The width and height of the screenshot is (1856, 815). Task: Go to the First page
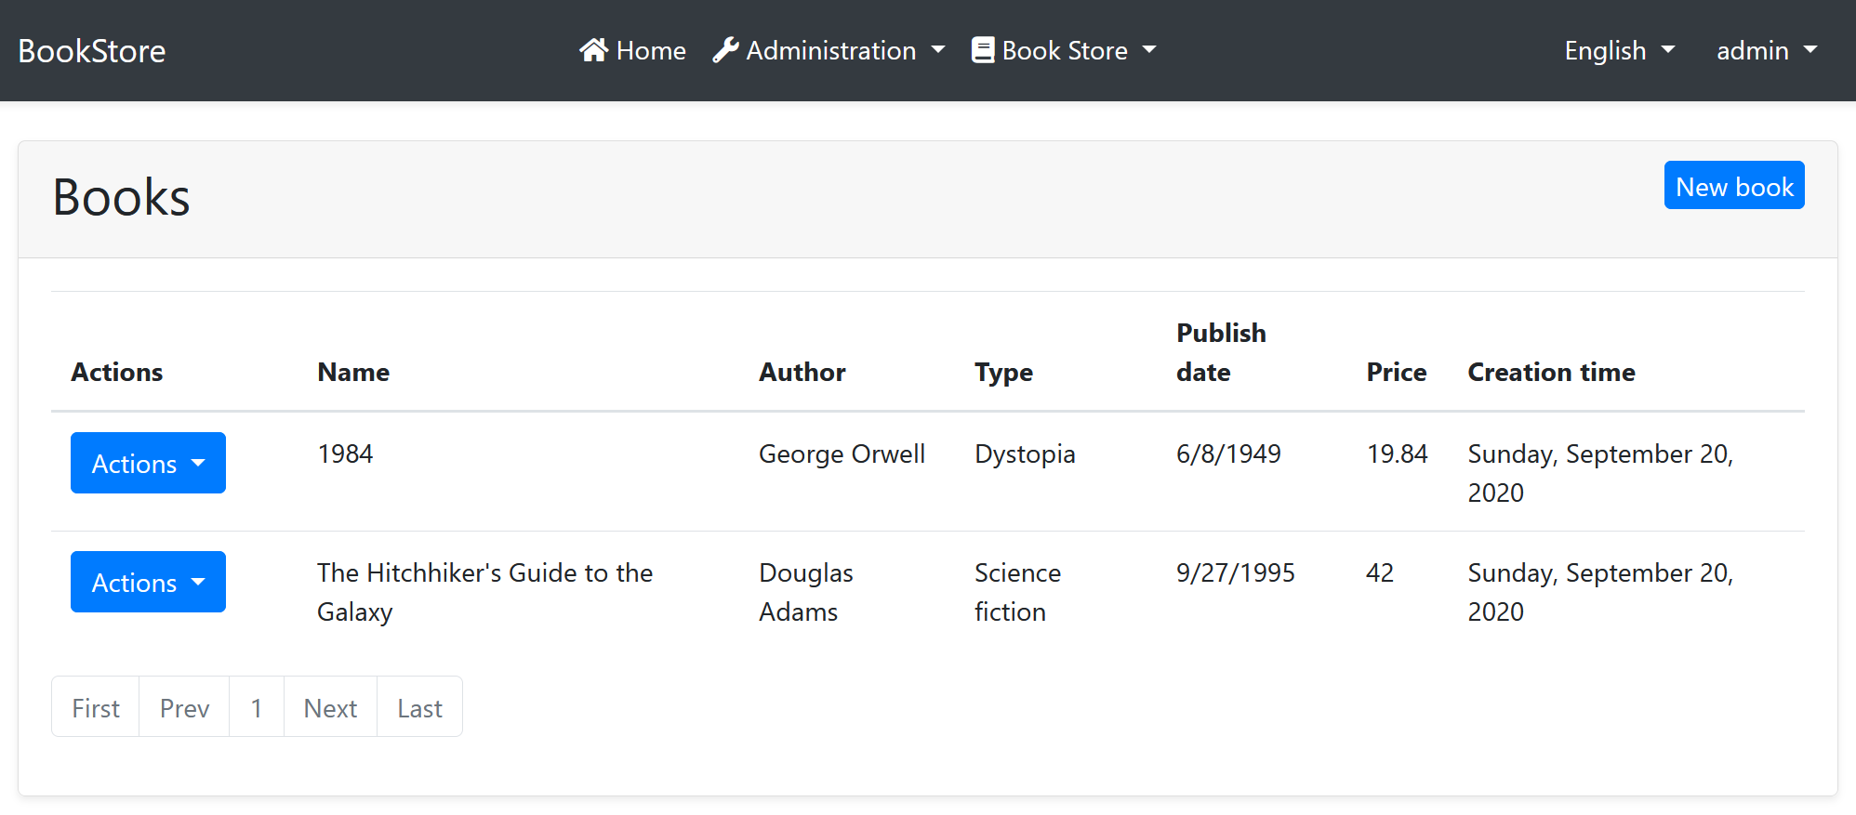[x=96, y=708]
